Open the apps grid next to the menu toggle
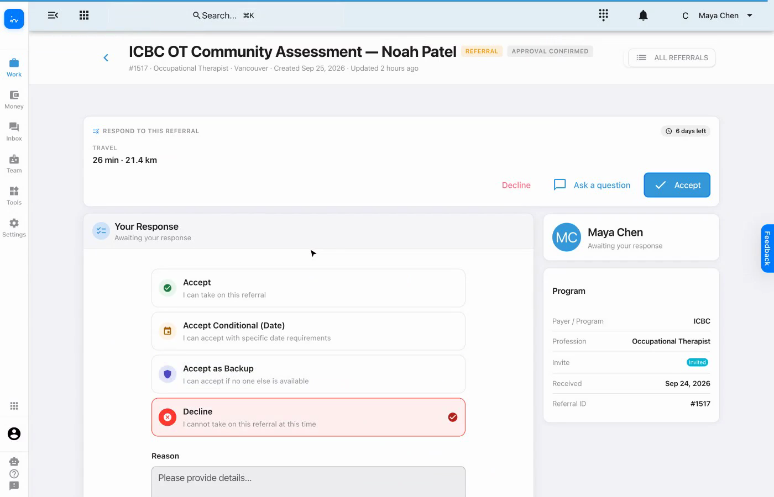Image resolution: width=774 pixels, height=497 pixels. (84, 15)
